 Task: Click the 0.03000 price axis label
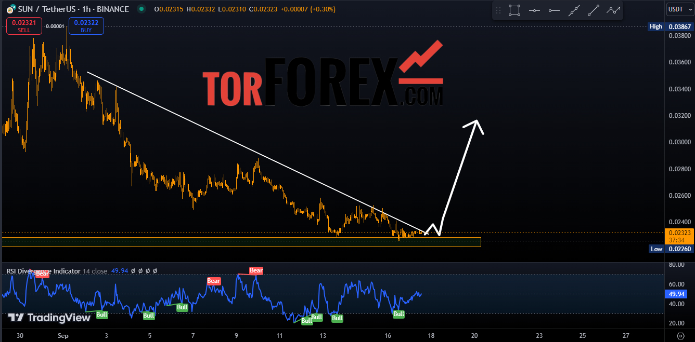[x=679, y=142]
